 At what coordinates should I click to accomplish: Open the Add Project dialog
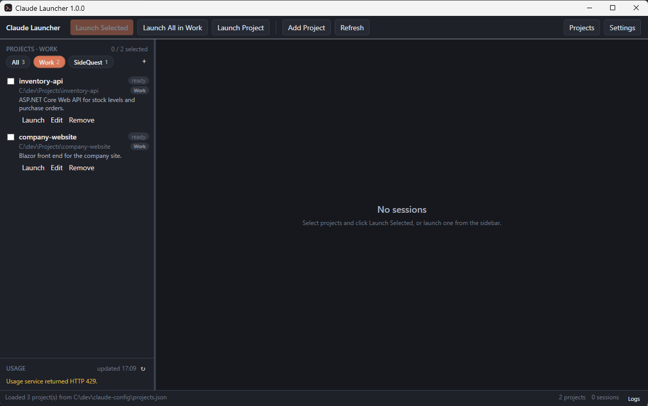307,28
